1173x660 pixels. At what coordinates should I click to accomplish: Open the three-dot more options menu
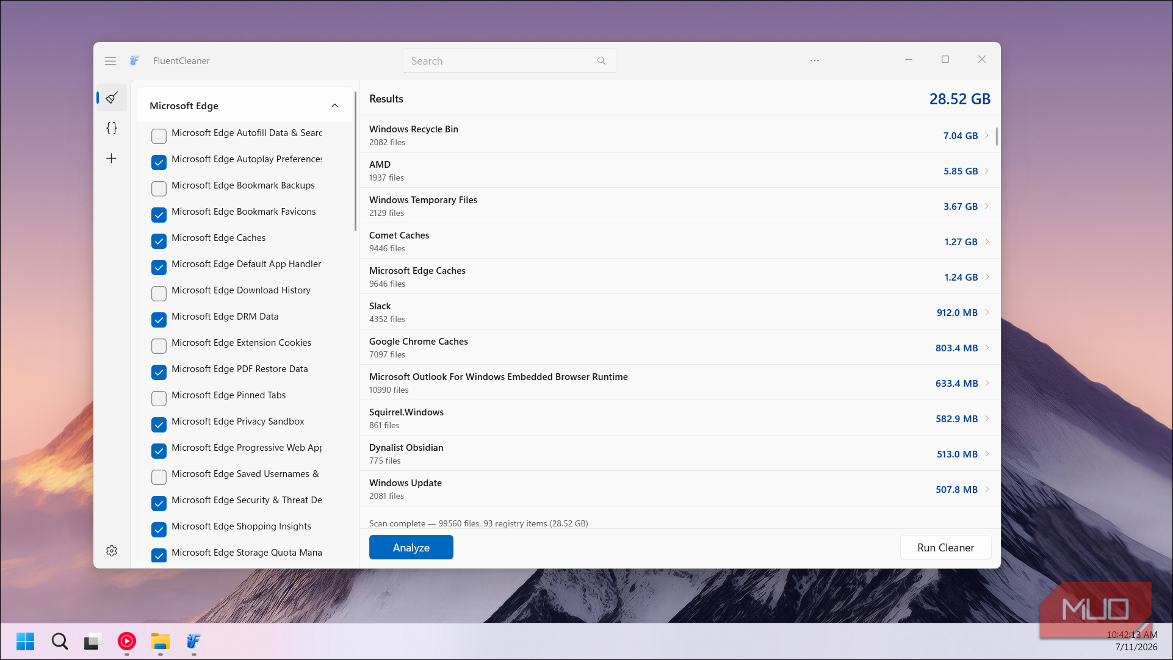point(815,61)
